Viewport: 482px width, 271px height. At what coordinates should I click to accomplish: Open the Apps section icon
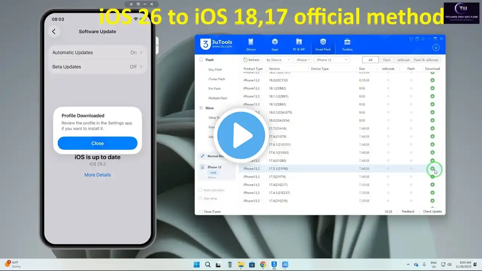click(x=275, y=42)
